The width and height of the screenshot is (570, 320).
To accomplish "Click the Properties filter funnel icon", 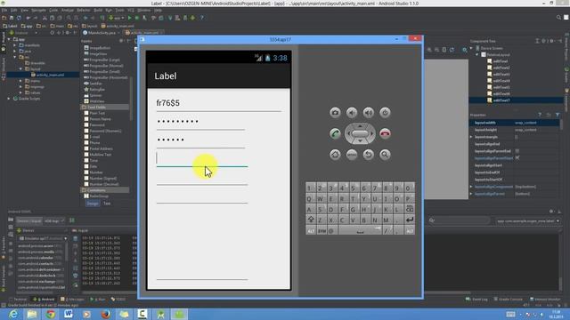I will [558, 115].
